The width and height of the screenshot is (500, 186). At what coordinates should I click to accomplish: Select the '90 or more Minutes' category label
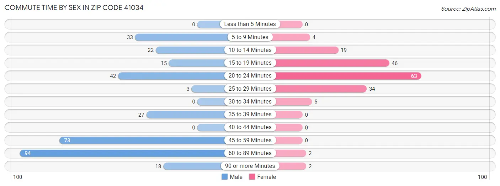(x=250, y=166)
